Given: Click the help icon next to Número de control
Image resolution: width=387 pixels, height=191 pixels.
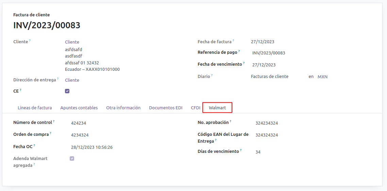Looking at the screenshot, I should 54,121.
